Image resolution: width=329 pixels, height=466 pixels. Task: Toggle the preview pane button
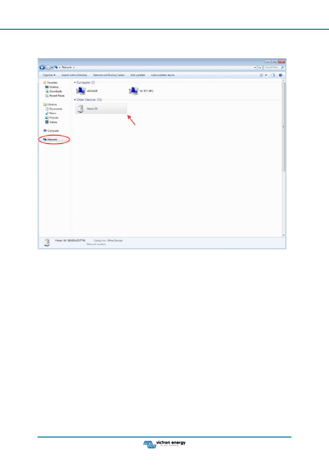pos(273,75)
